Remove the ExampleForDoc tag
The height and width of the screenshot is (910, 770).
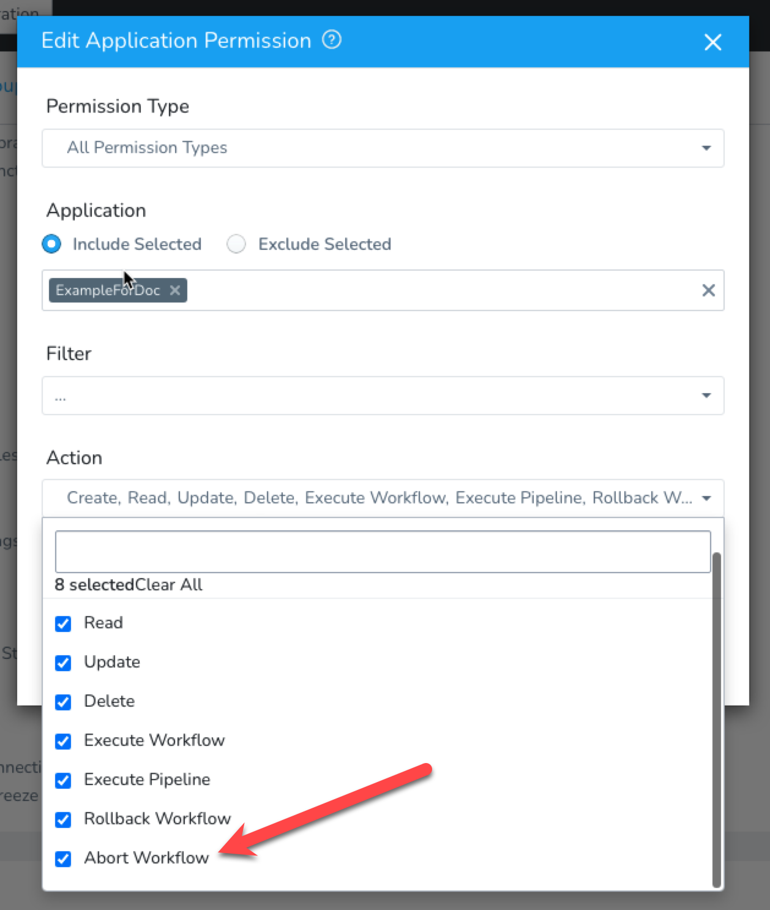(x=175, y=290)
